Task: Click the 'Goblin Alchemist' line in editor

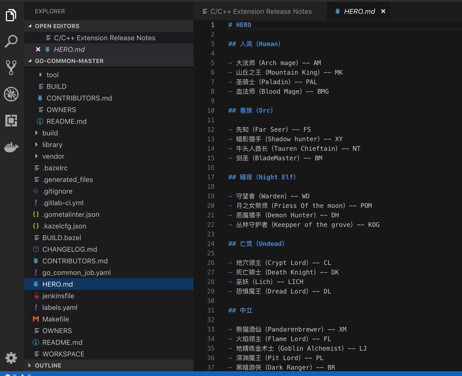Action: (x=297, y=348)
